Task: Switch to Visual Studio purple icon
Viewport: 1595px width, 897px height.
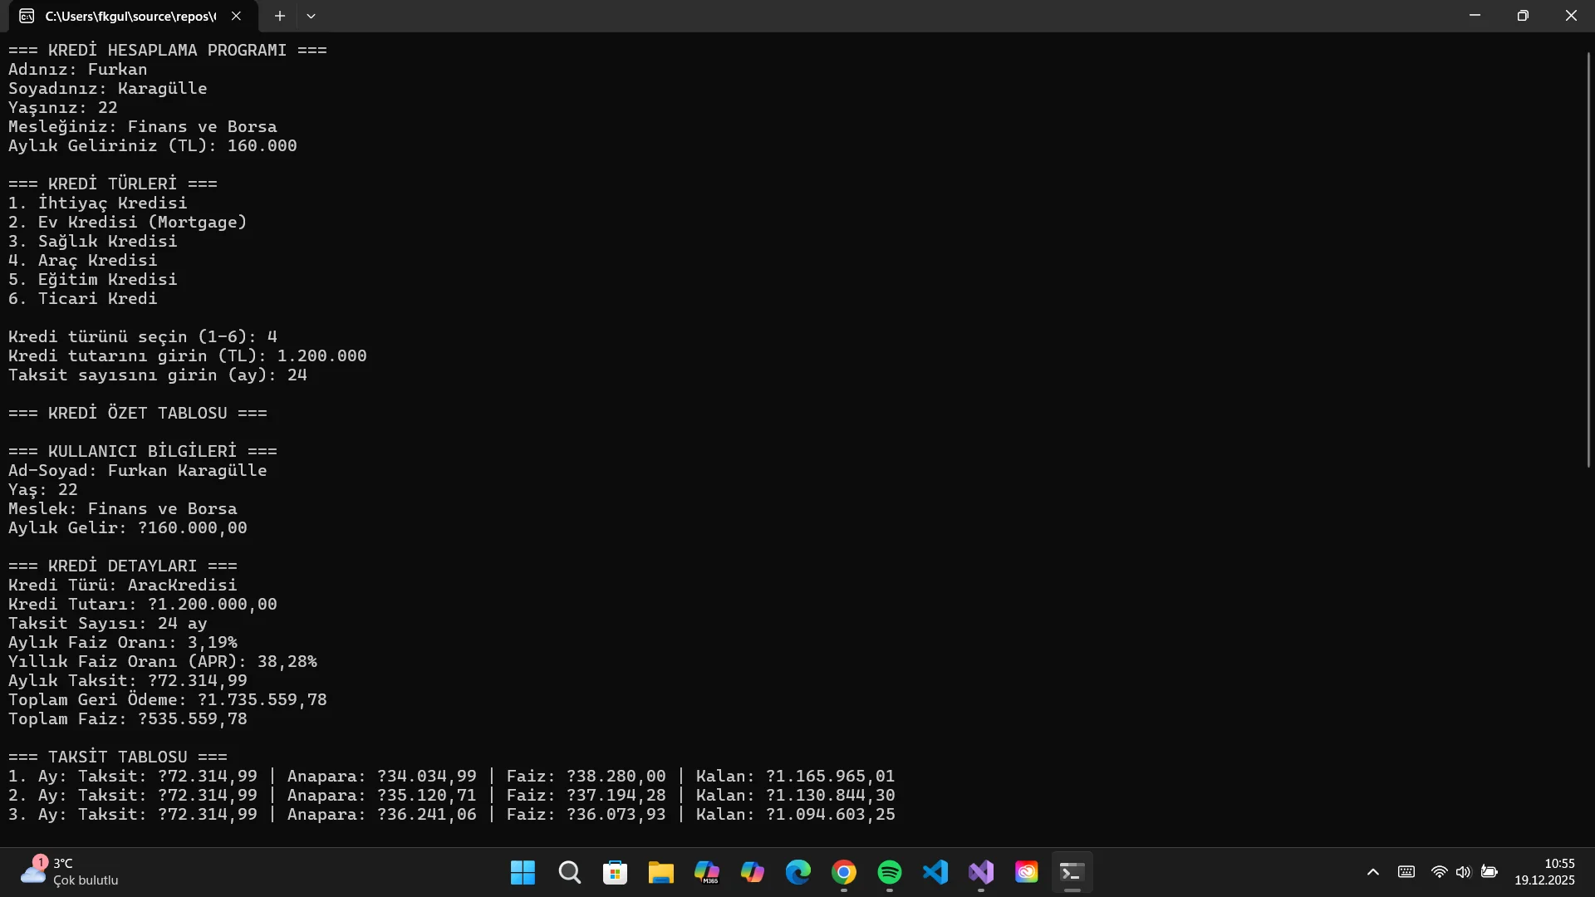Action: coord(981,872)
